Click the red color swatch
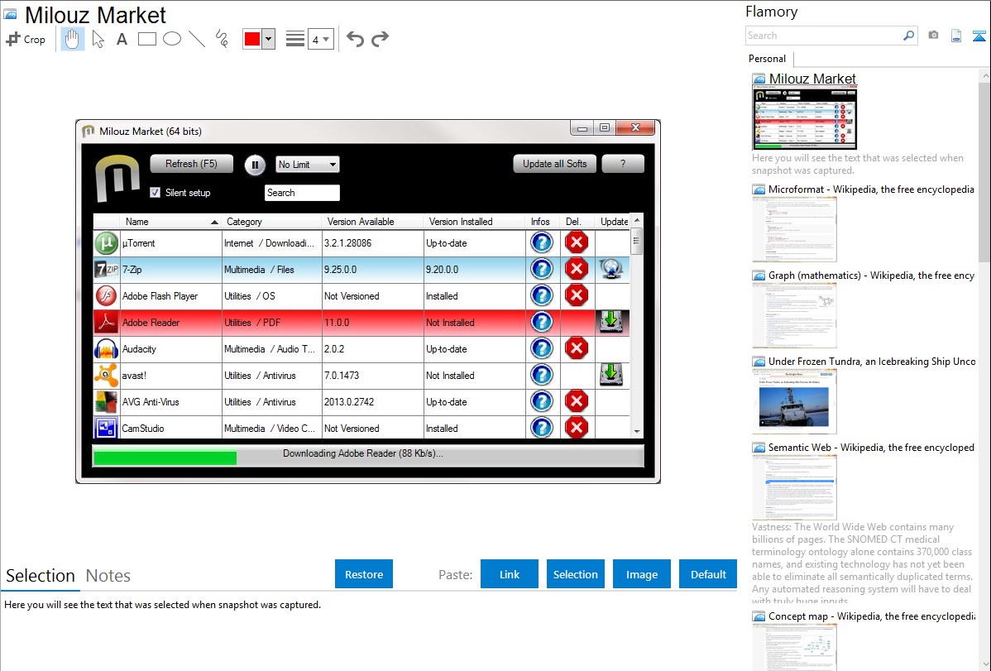Viewport: 991px width, 671px height. pos(252,39)
